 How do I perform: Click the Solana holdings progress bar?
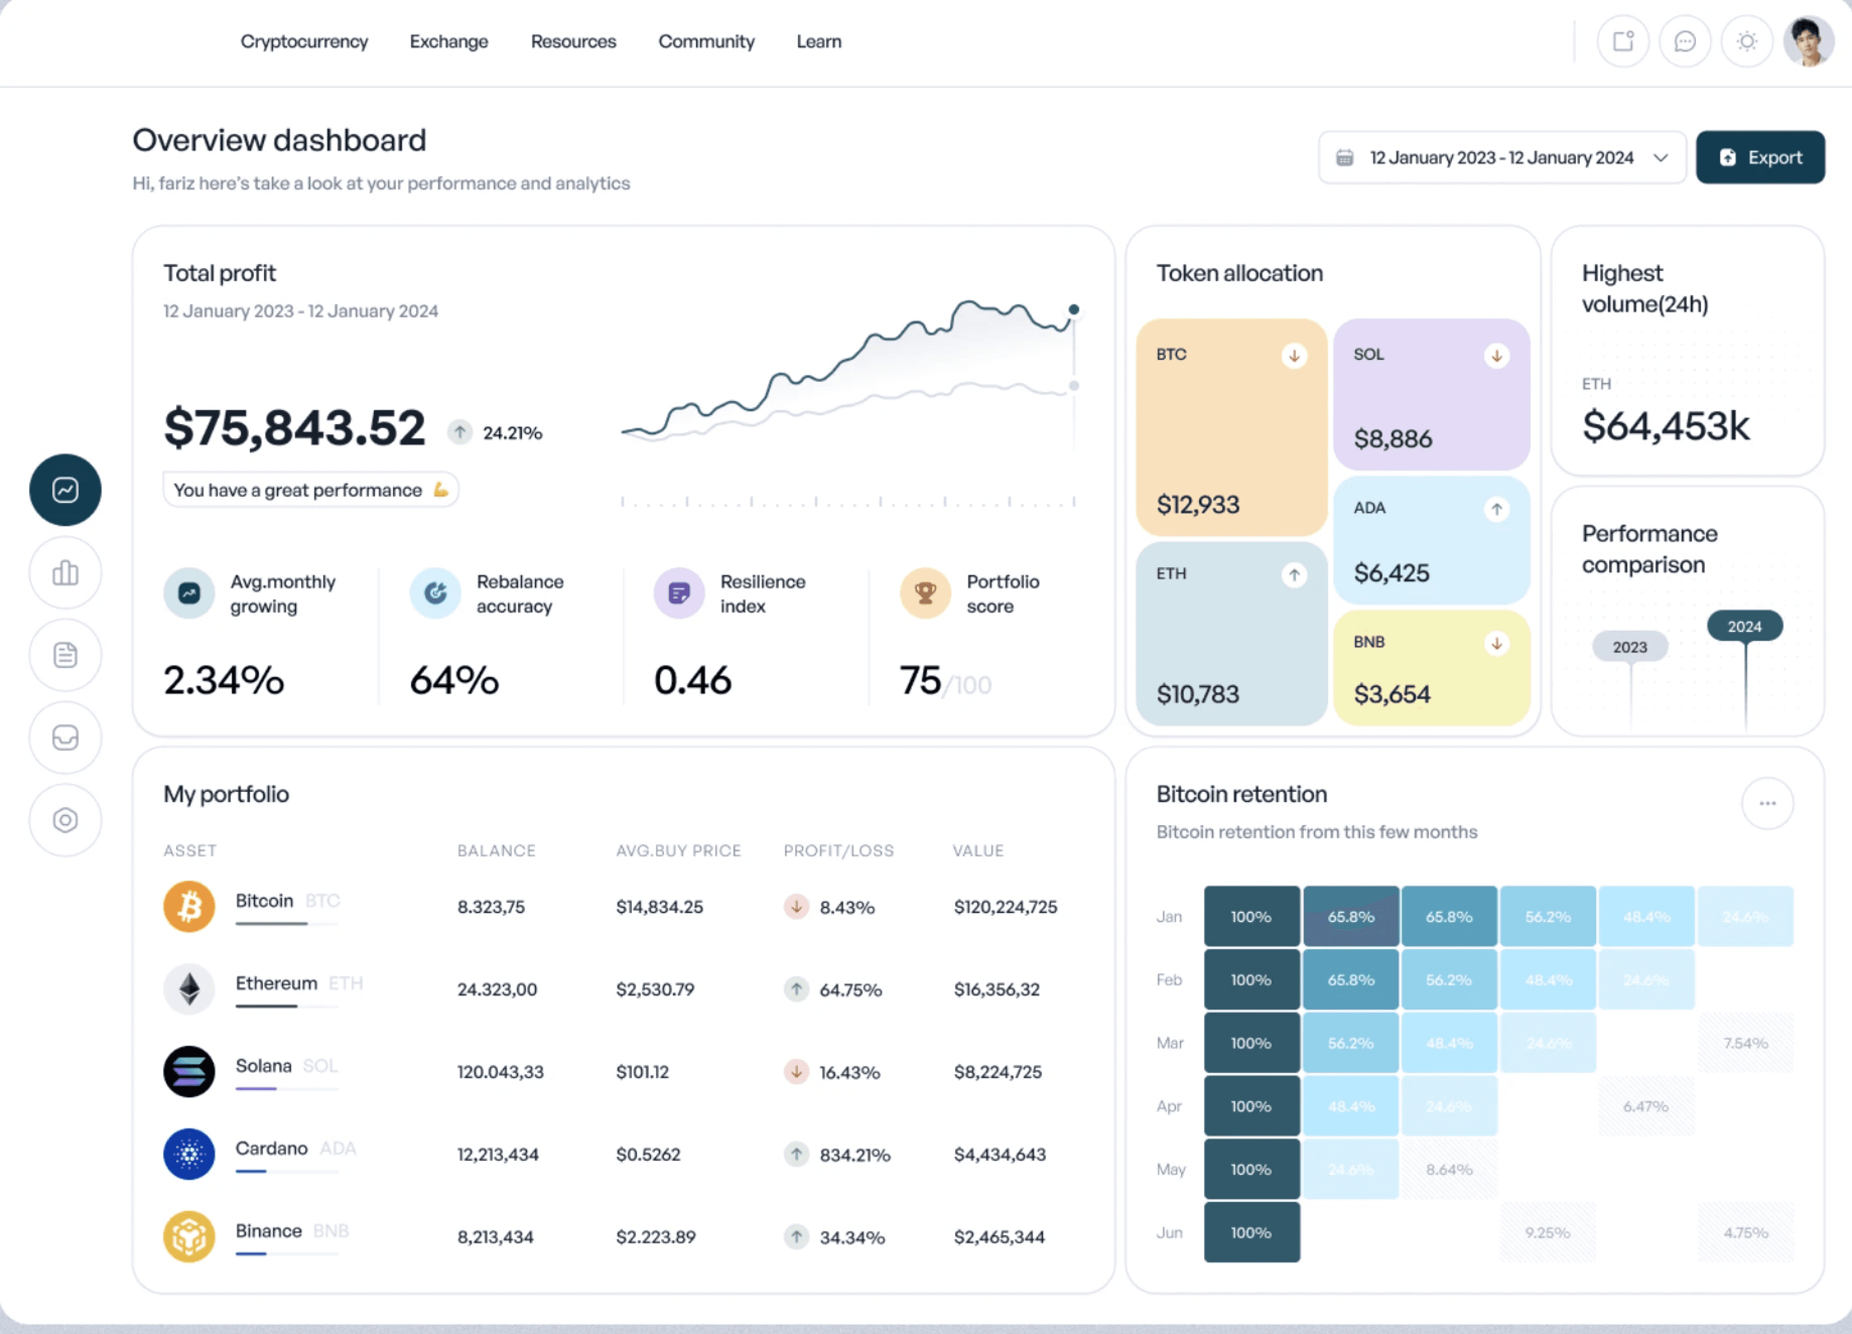[287, 1088]
